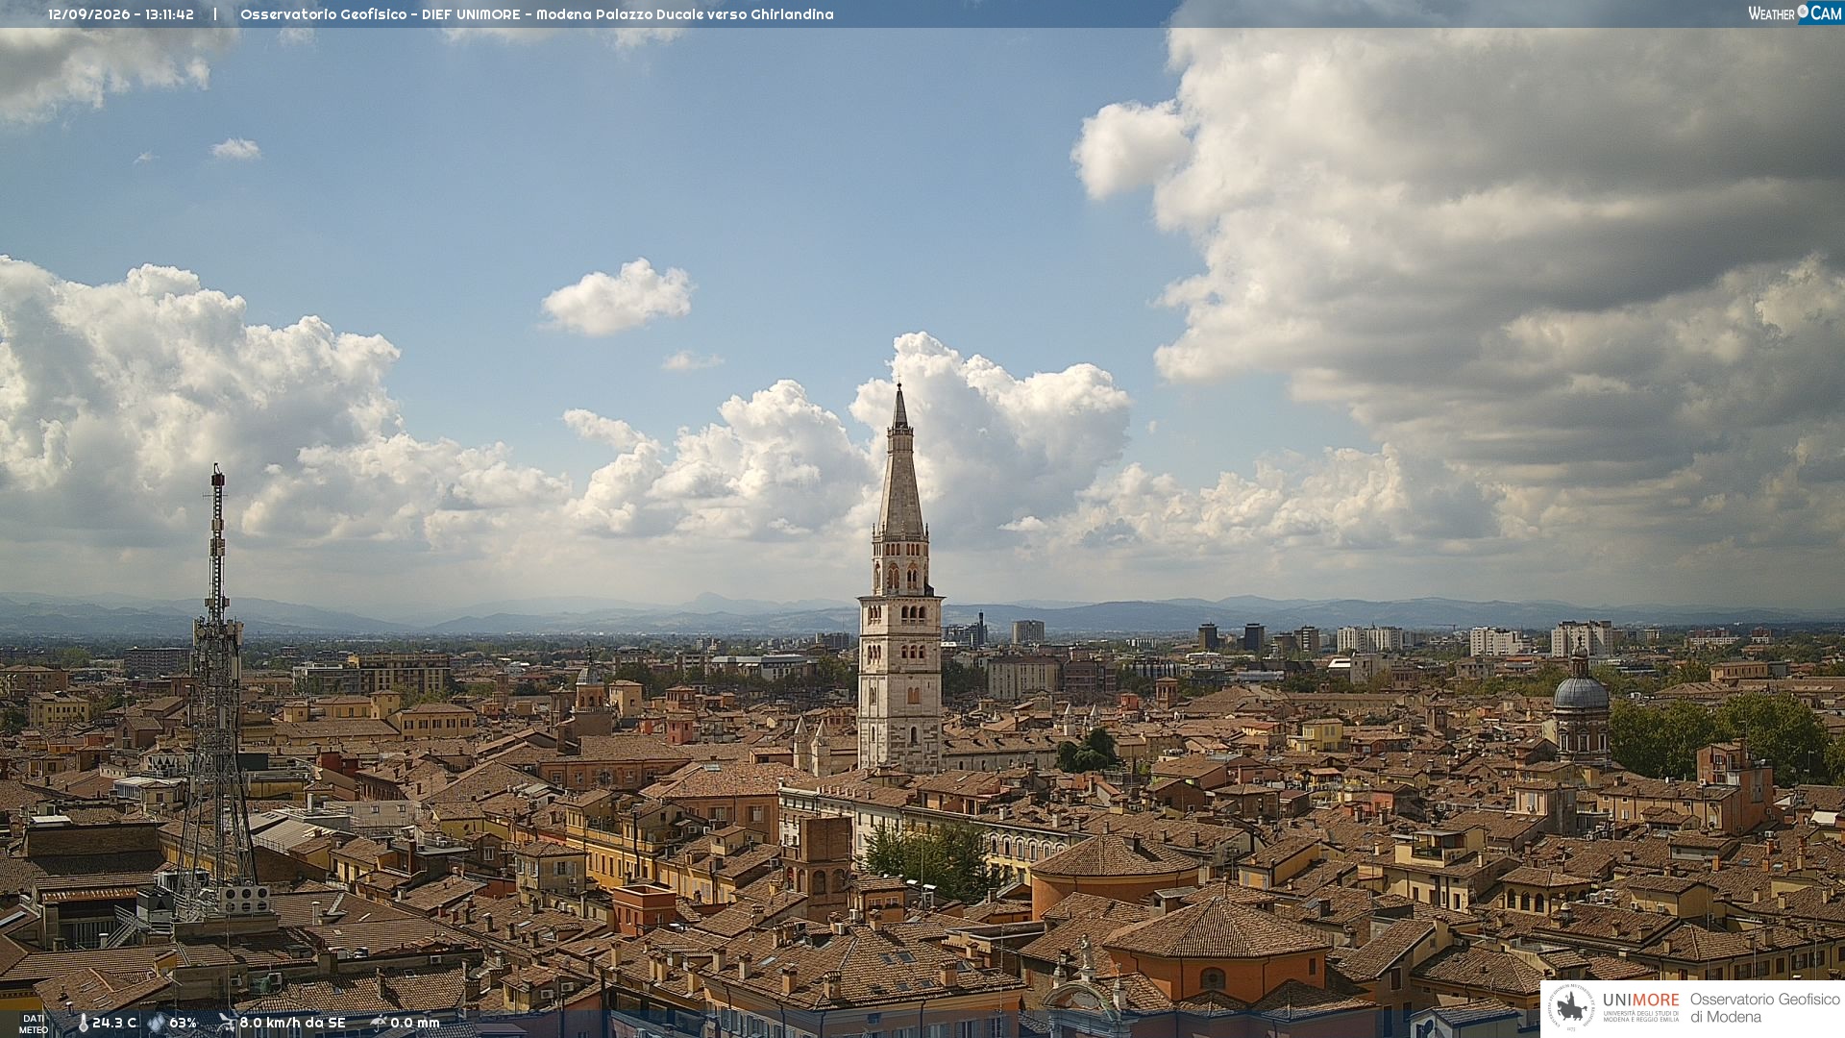This screenshot has width=1845, height=1038.
Task: Click the 63% humidity reading
Action: [183, 1024]
